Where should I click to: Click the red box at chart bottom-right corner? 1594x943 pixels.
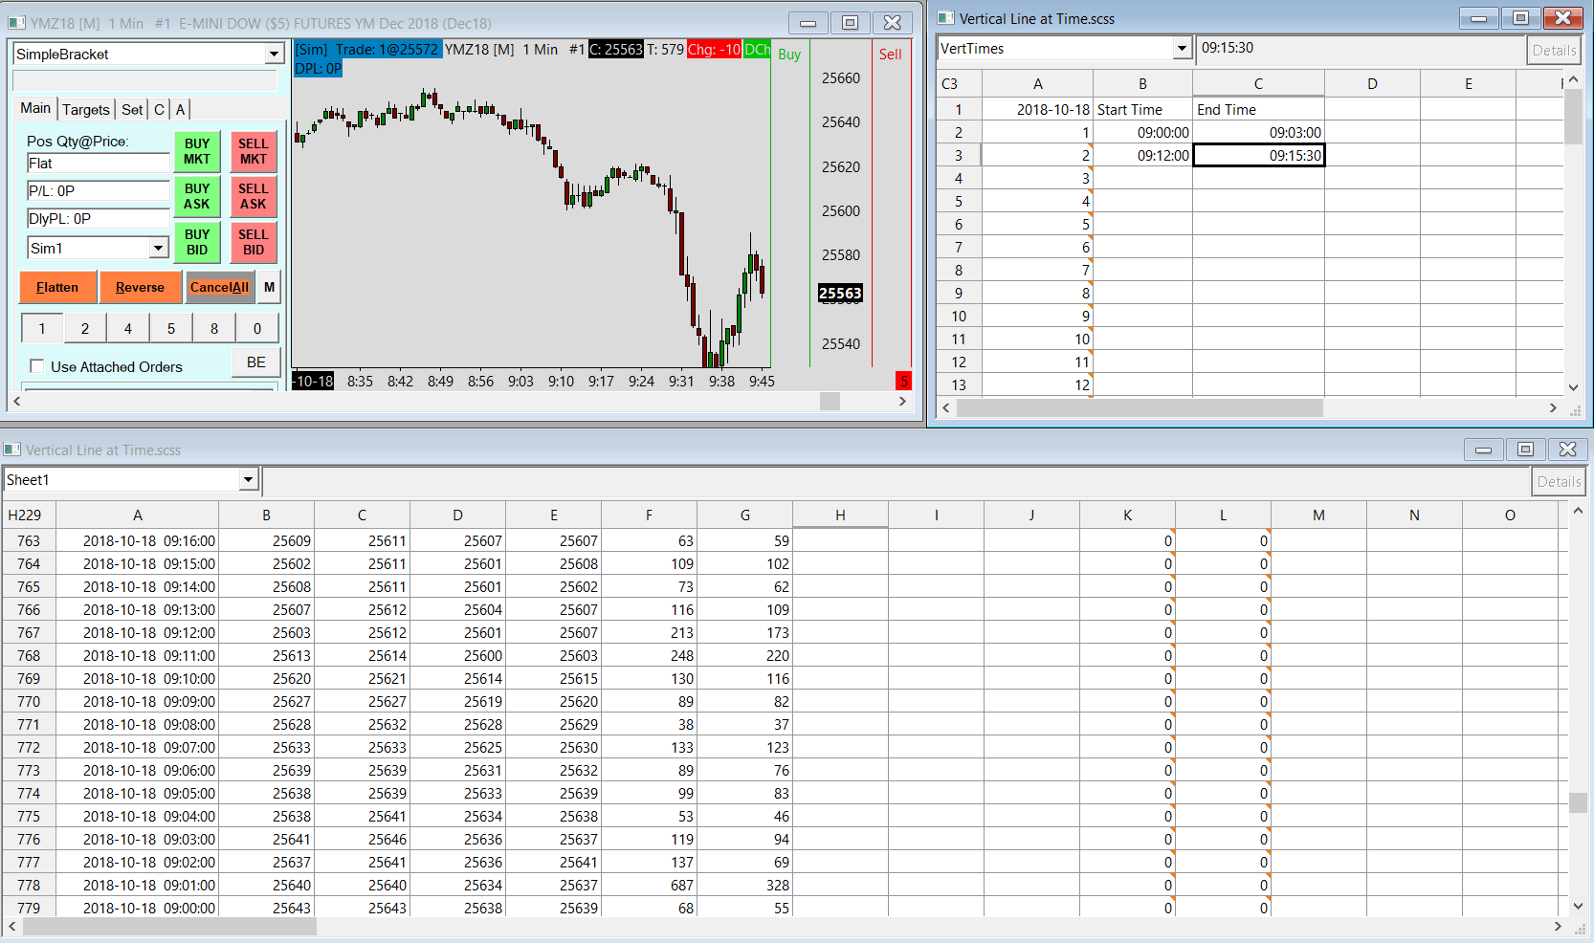(x=902, y=382)
